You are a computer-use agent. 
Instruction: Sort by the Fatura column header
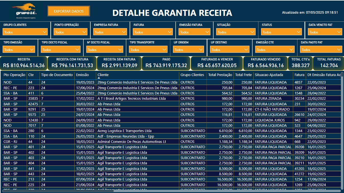(300, 75)
